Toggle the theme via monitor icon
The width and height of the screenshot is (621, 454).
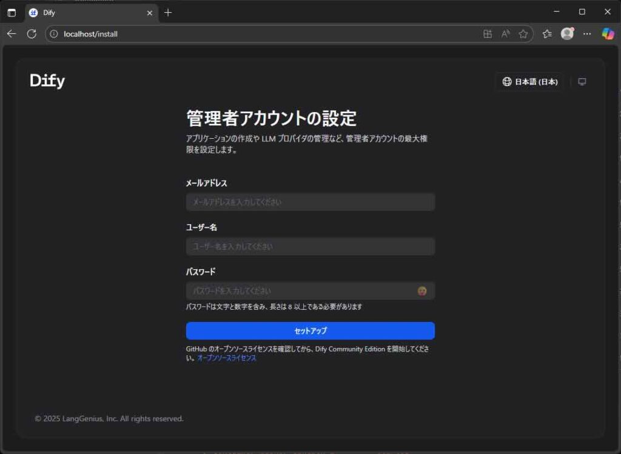point(582,82)
